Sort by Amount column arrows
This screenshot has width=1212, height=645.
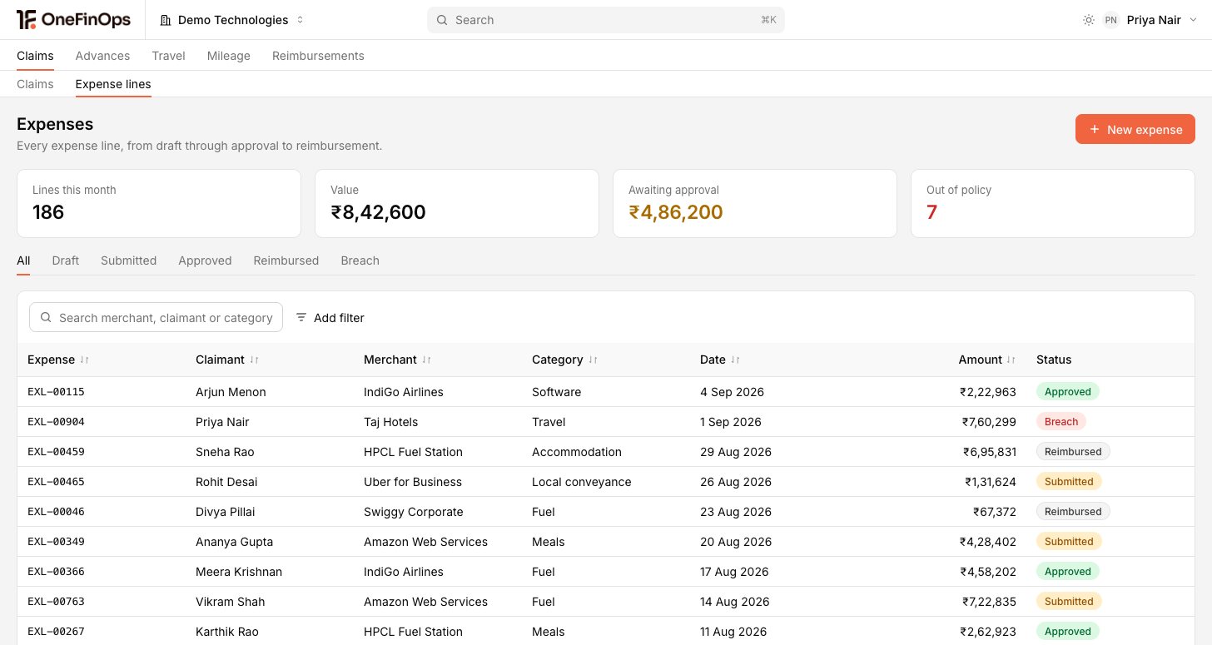pos(1011,360)
